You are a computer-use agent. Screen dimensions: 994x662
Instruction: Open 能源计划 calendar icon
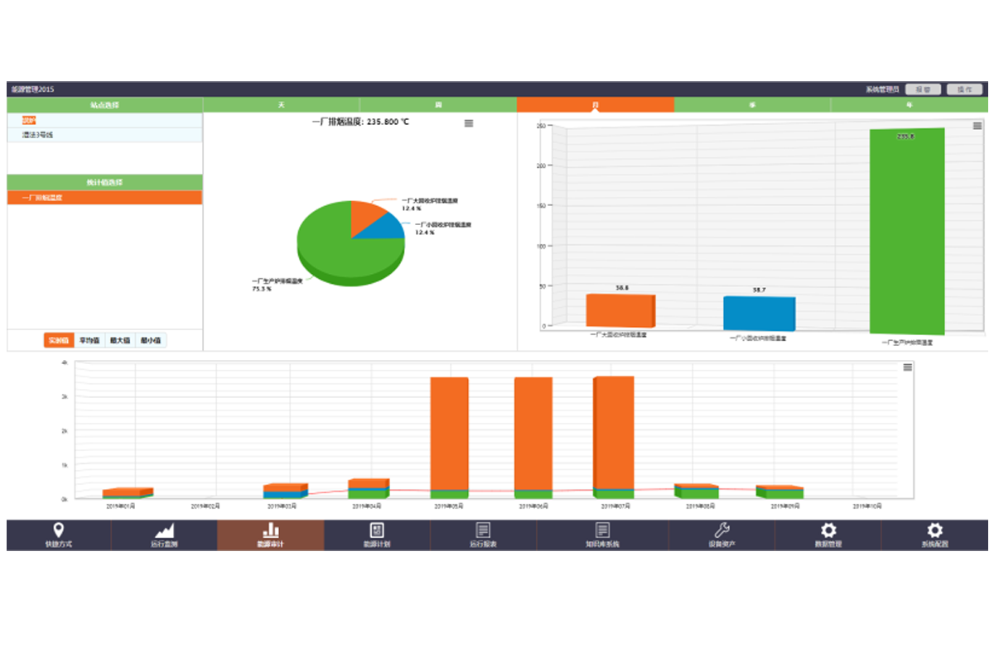(x=377, y=530)
